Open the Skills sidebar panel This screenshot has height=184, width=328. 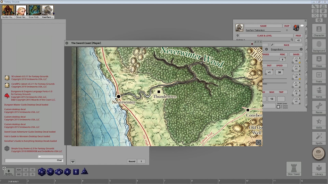point(319,123)
